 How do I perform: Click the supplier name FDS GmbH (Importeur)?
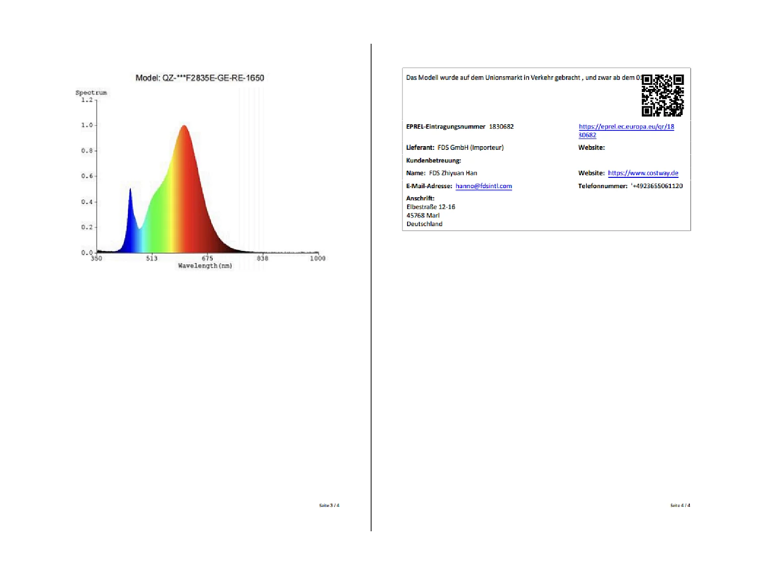click(470, 148)
